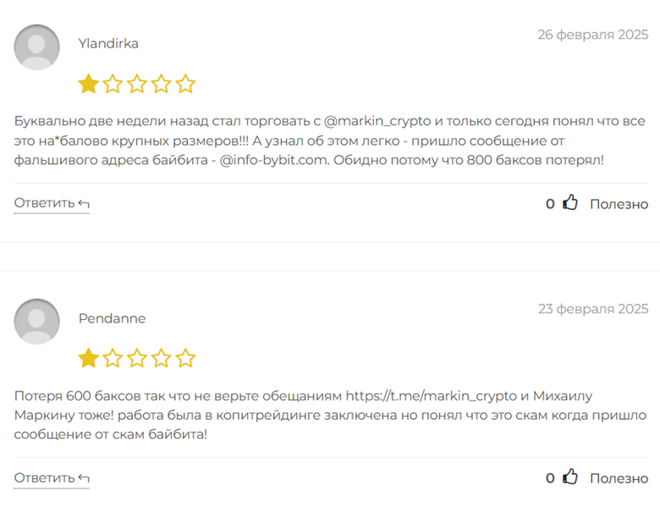The height and width of the screenshot is (508, 660).
Task: Click Ylandirka's profile avatar icon
Action: click(37, 47)
